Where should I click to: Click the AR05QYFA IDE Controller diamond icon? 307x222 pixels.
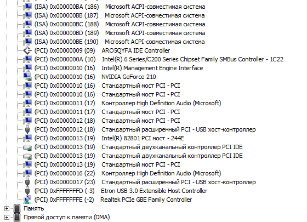(x=27, y=50)
